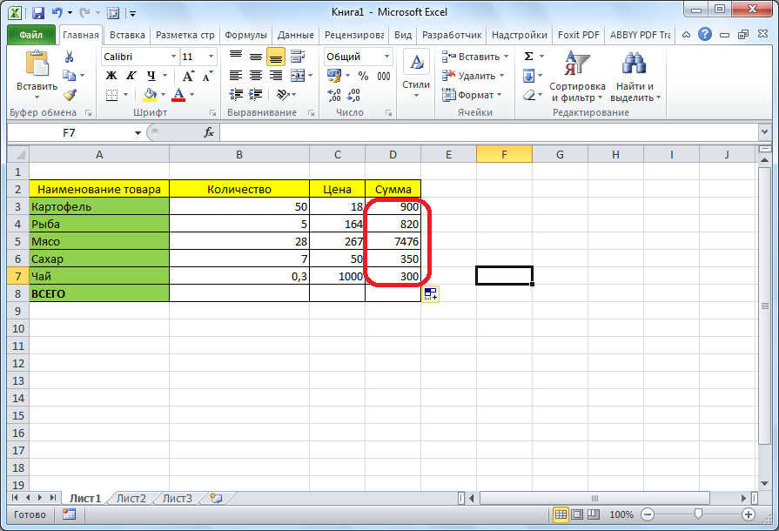Open the green Файл button
Image resolution: width=779 pixels, height=531 pixels.
[30, 35]
